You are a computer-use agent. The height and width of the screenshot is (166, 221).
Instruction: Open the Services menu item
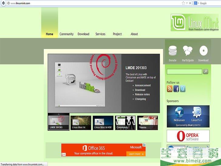(100, 34)
